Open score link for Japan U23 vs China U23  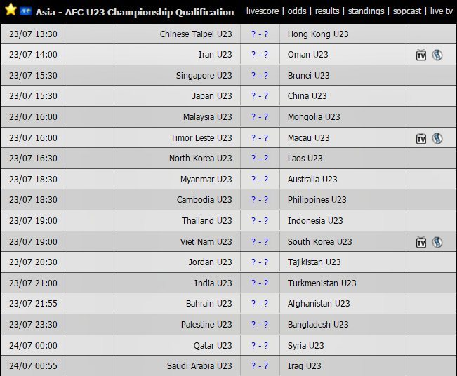pyautogui.click(x=260, y=96)
